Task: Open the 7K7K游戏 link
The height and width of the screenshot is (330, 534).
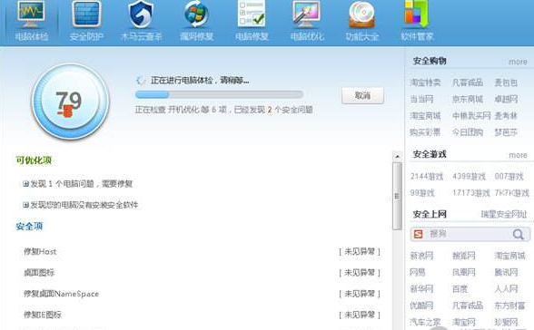Action: click(x=512, y=193)
